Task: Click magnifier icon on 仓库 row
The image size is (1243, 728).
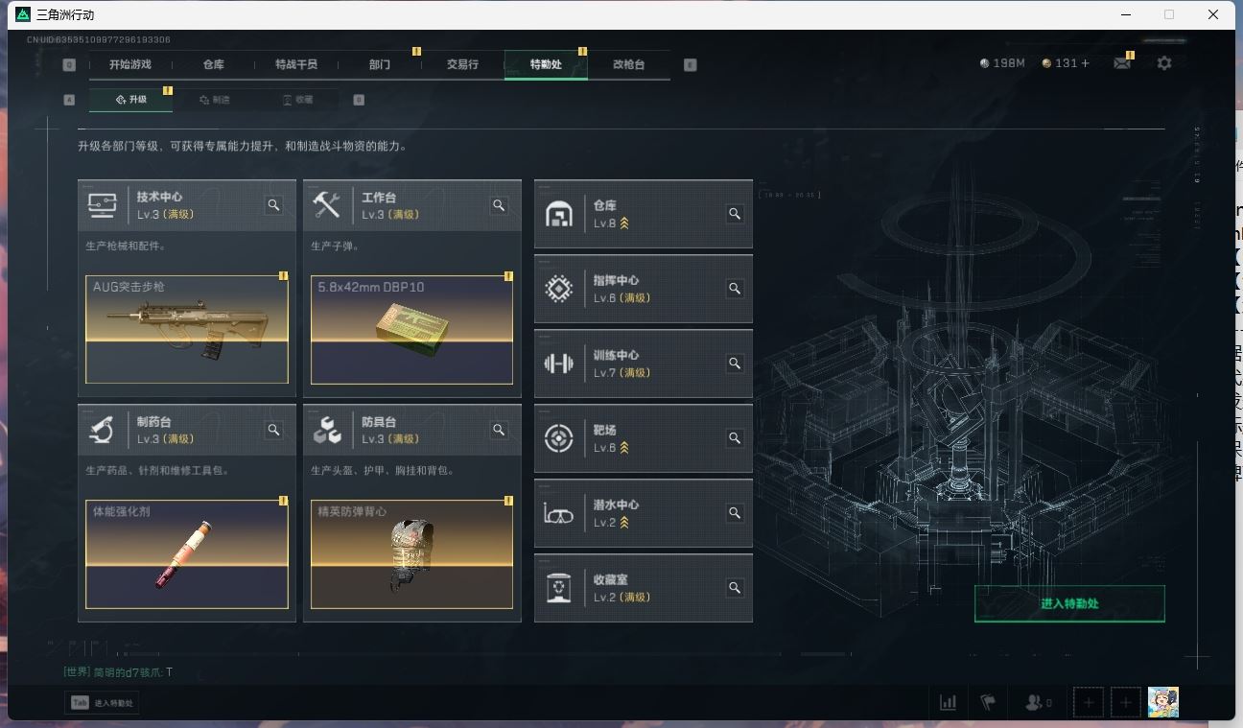Action: point(734,214)
